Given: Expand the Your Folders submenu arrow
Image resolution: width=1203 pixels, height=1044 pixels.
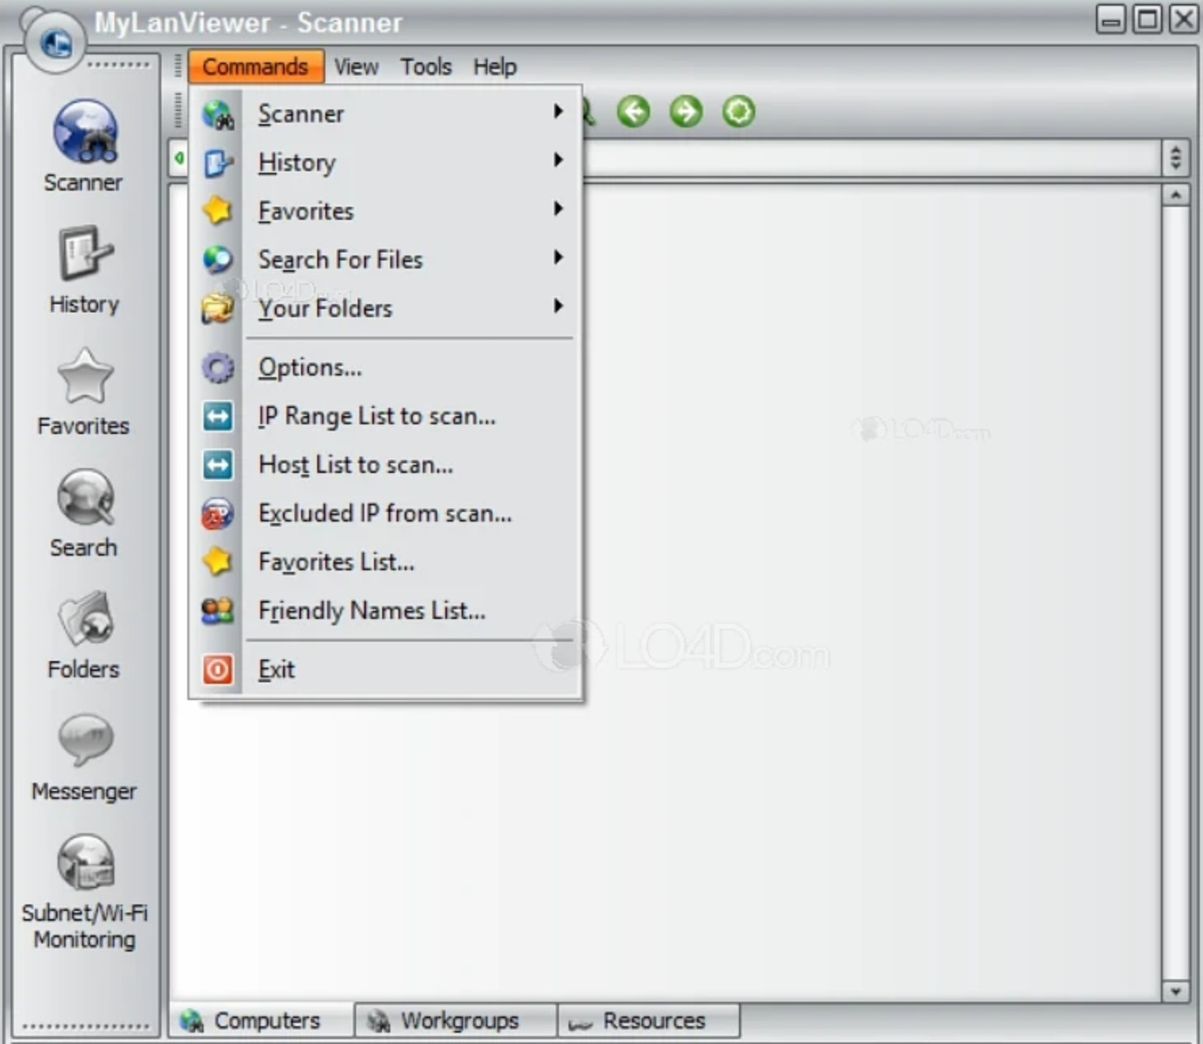Looking at the screenshot, I should 558,306.
